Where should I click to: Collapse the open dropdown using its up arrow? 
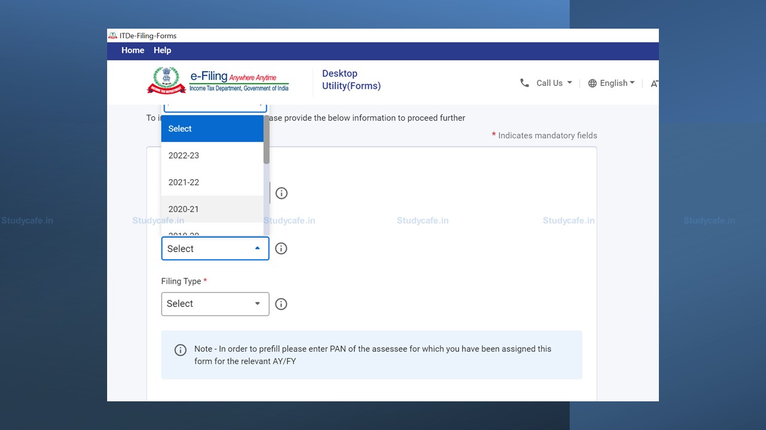click(x=257, y=248)
